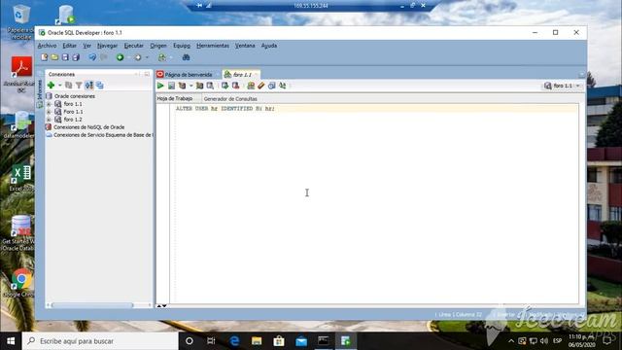Expand the Foro 1.1 capitalized connection node
This screenshot has height=350, width=622.
(x=49, y=112)
